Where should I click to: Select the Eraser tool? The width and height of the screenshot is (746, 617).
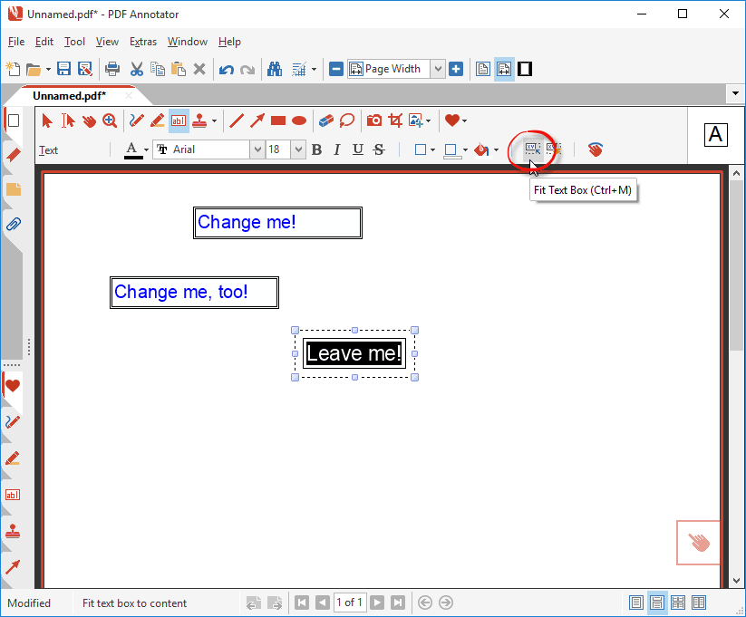[x=326, y=121]
